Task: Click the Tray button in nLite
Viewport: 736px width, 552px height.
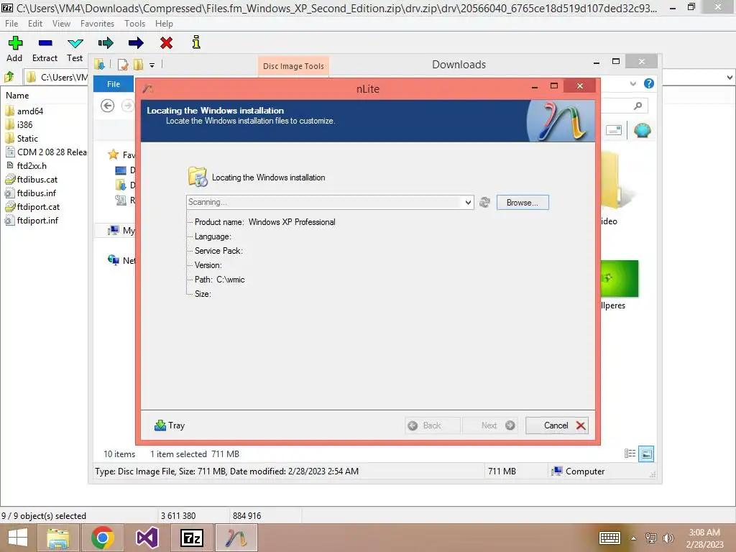Action: pos(170,425)
